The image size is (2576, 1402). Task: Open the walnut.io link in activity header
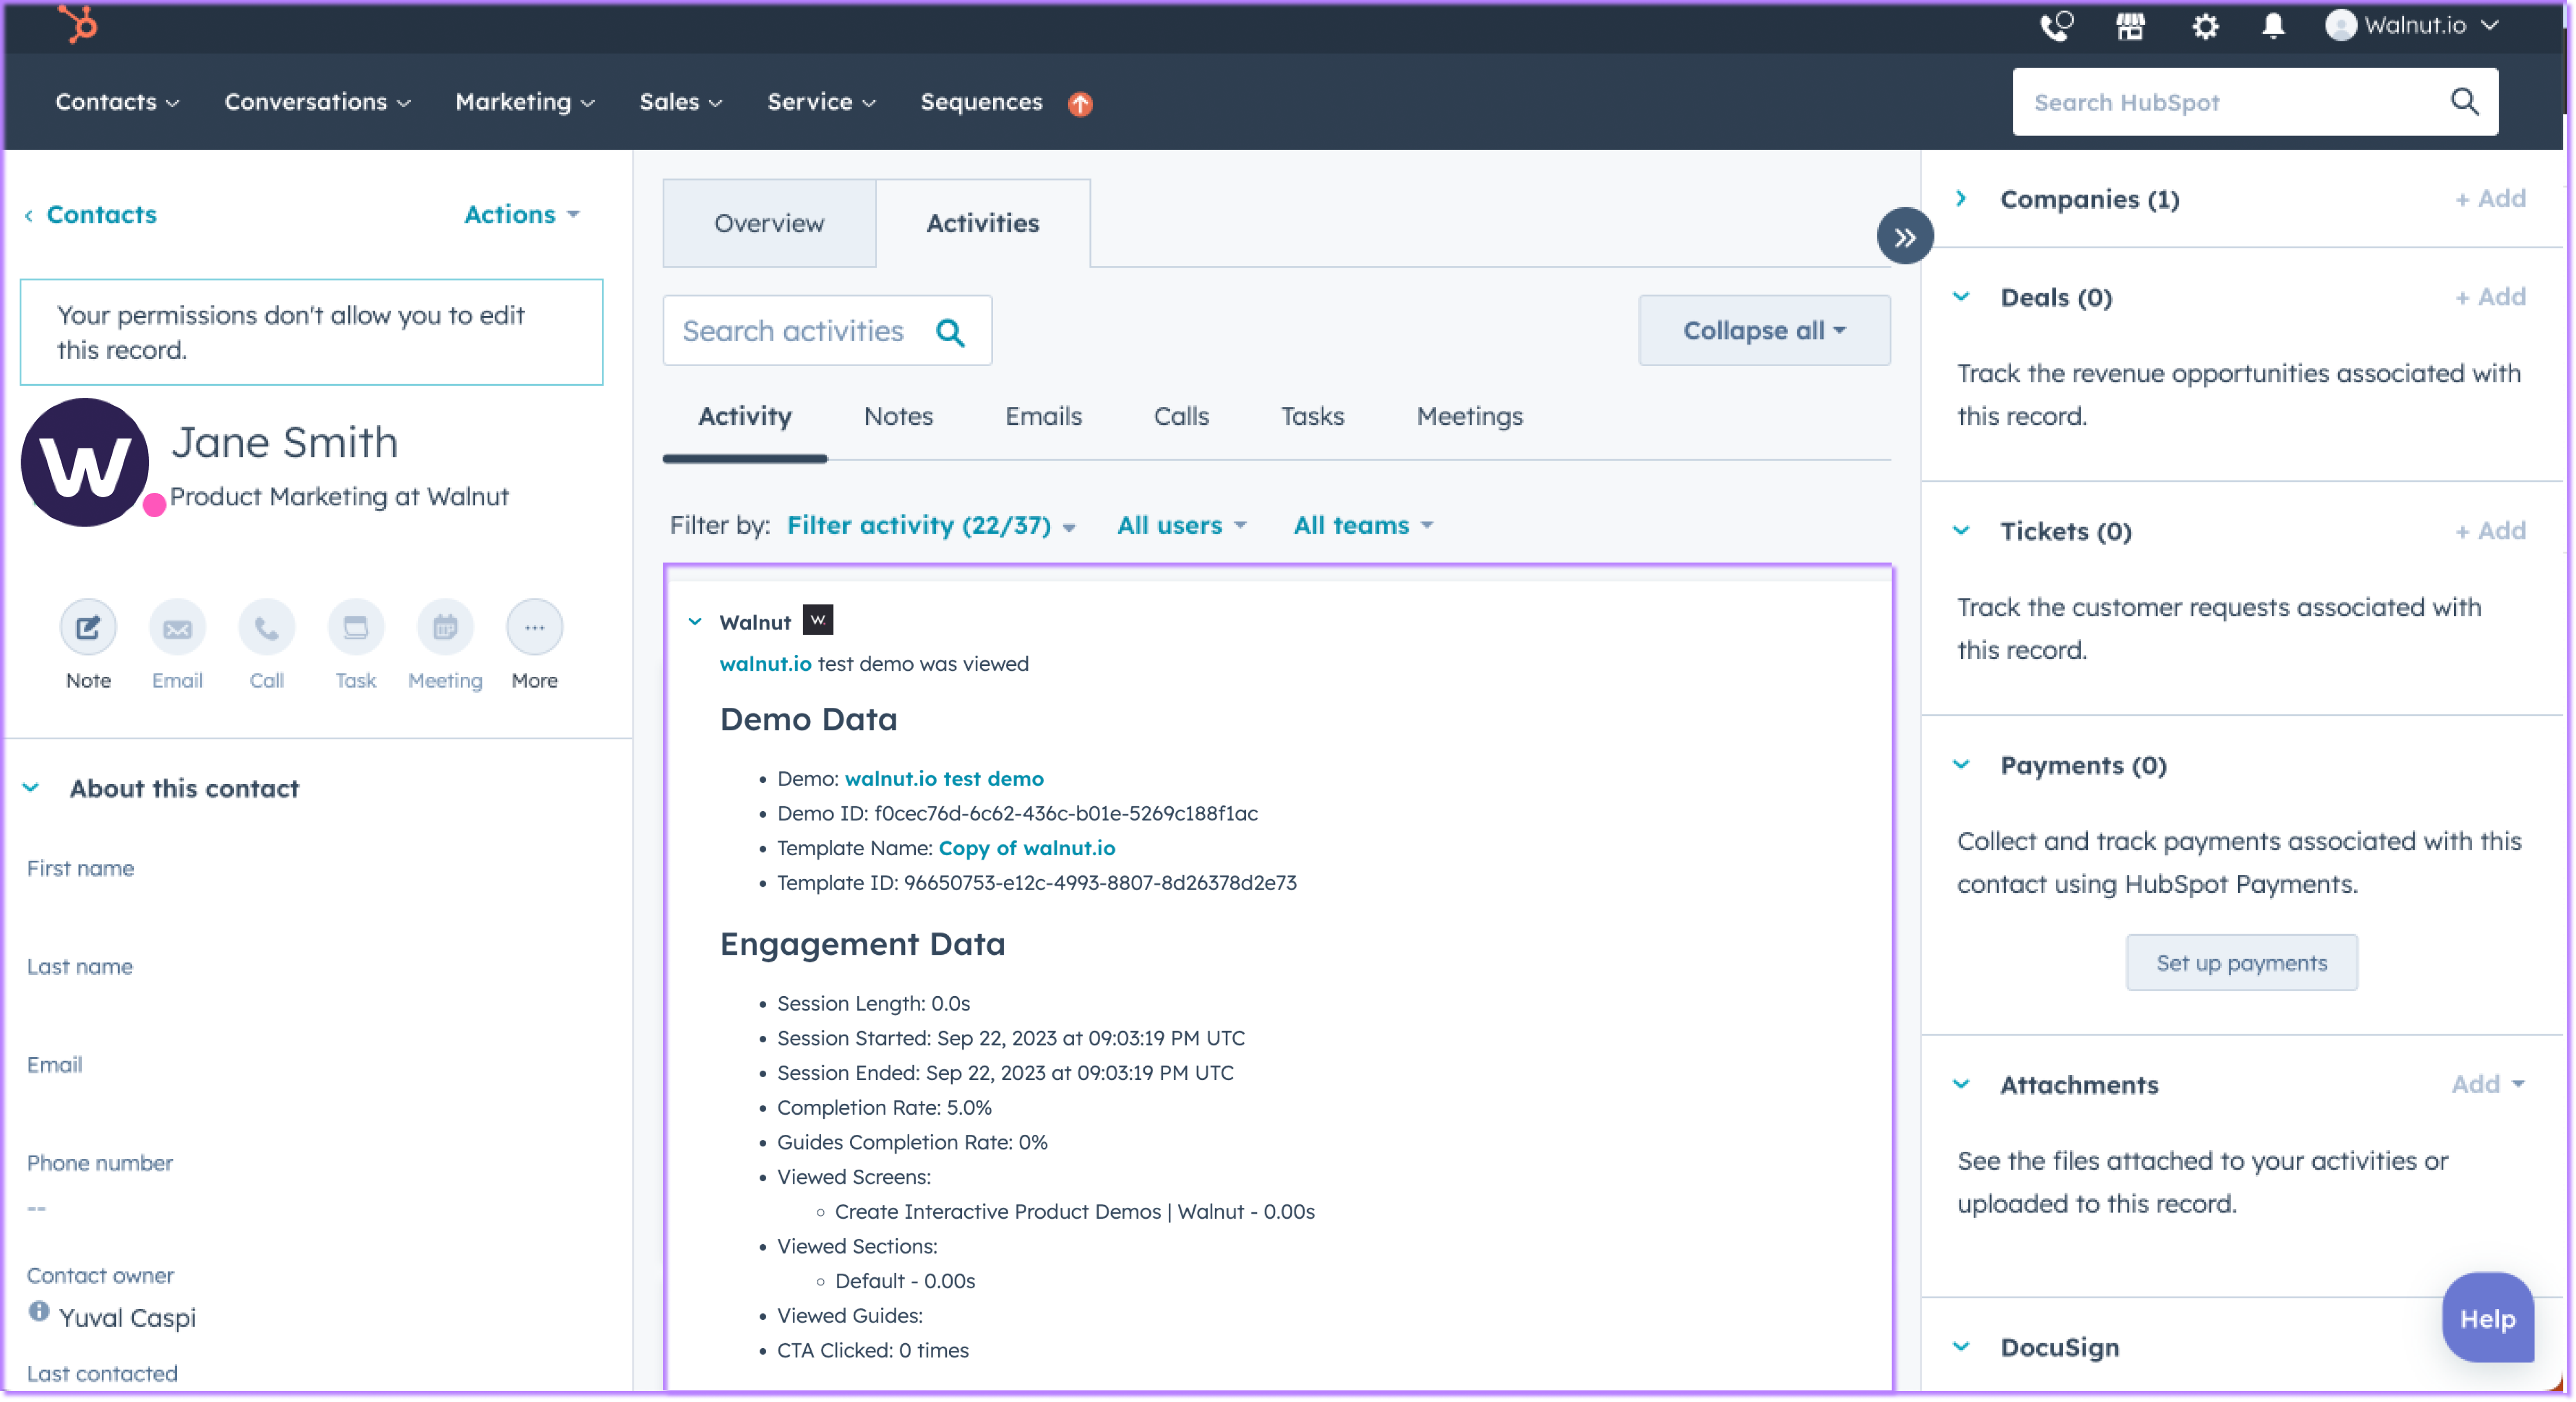click(765, 663)
